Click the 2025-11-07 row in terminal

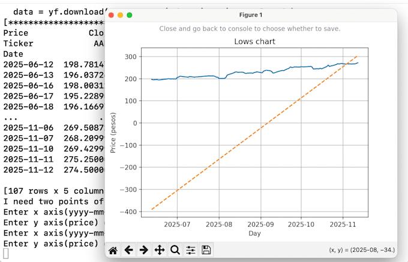54,138
